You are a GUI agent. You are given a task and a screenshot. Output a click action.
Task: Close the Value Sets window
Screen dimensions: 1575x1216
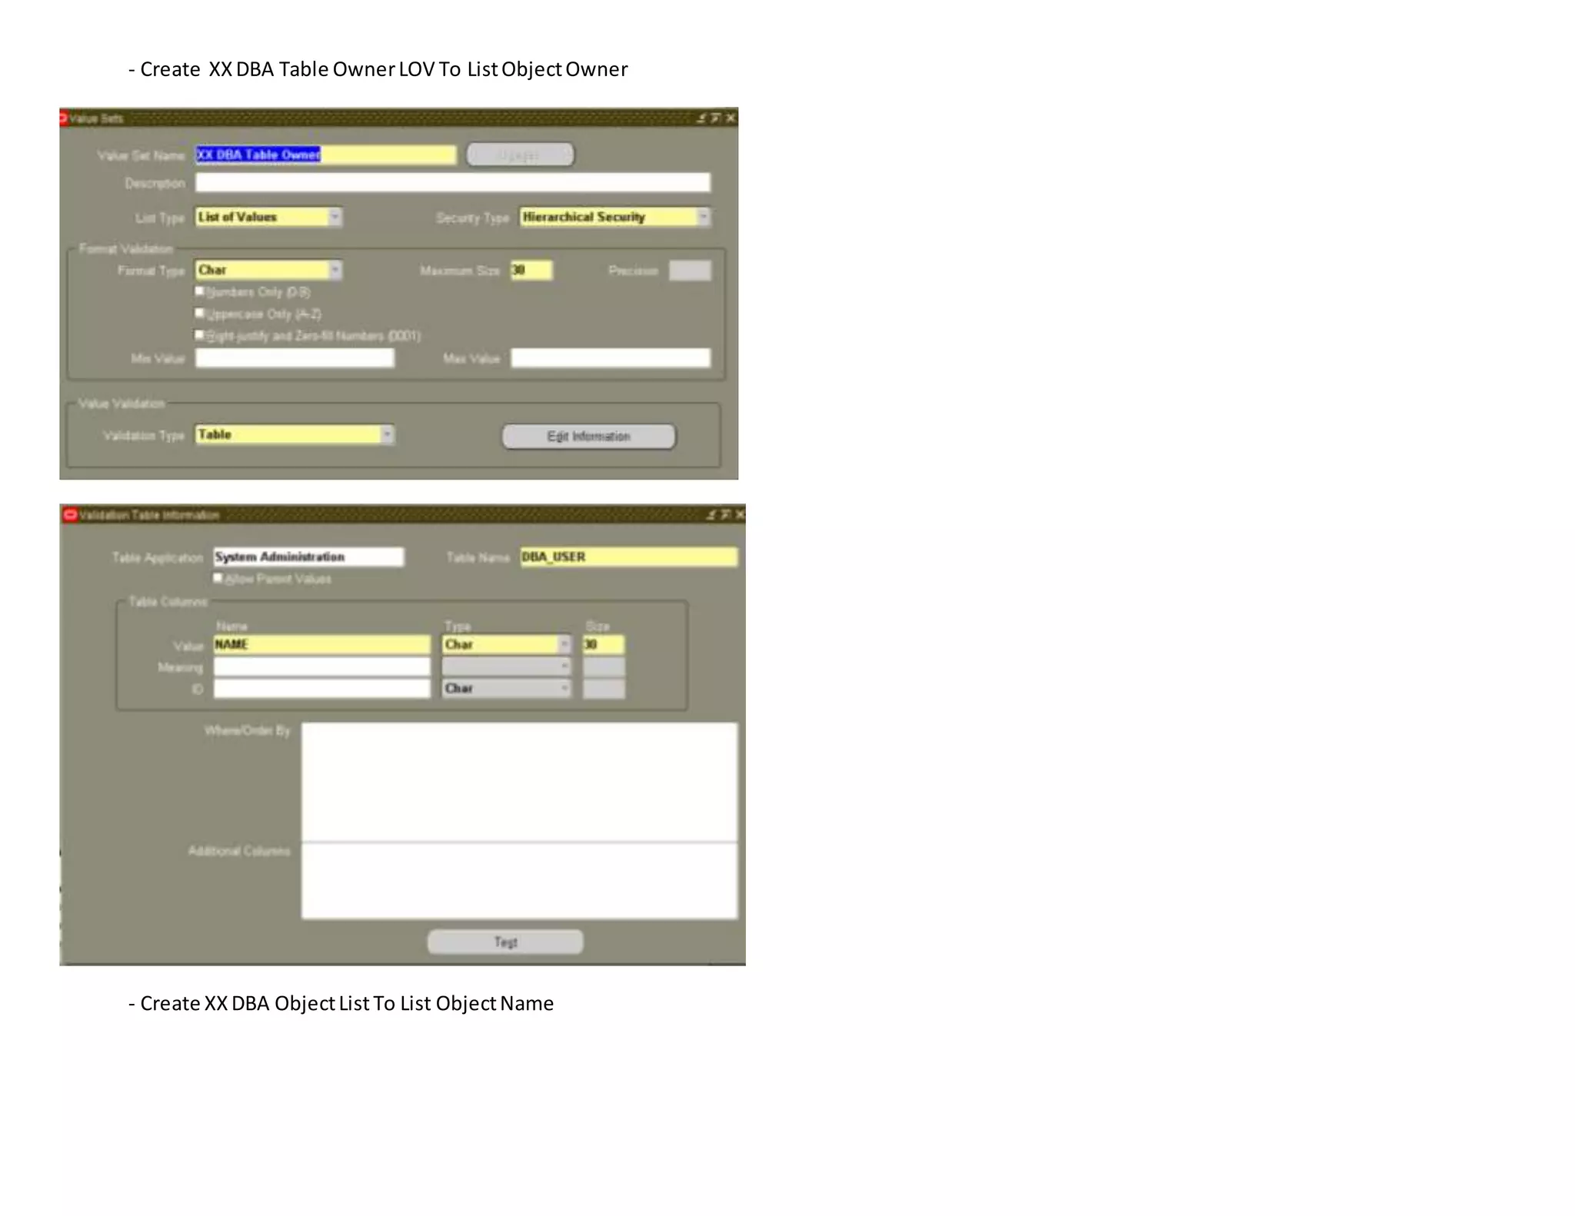(x=731, y=118)
